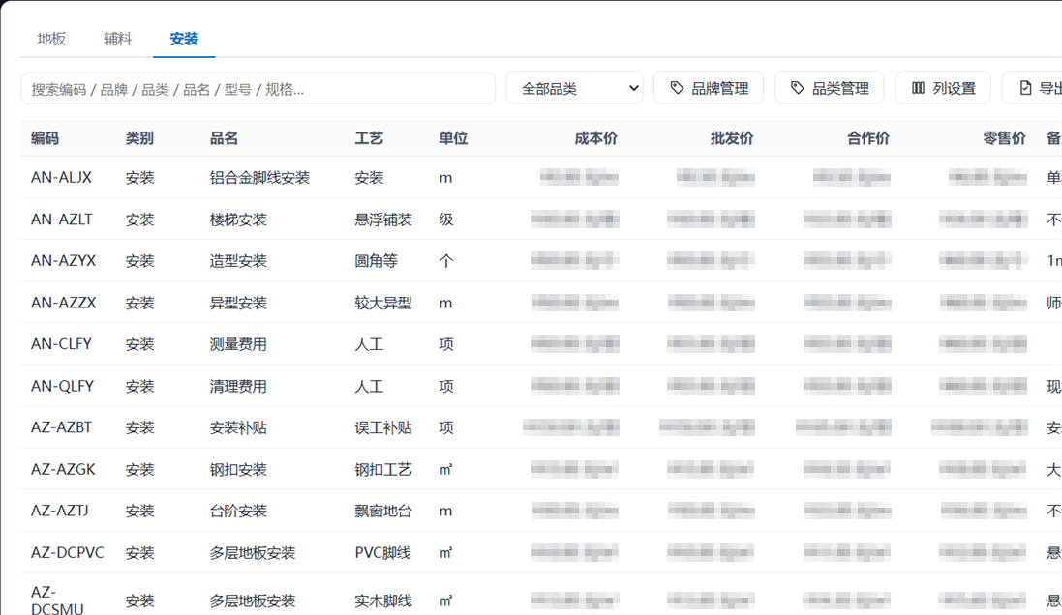Select code AN-ALJX in the table
The image size is (1062, 615).
click(61, 177)
